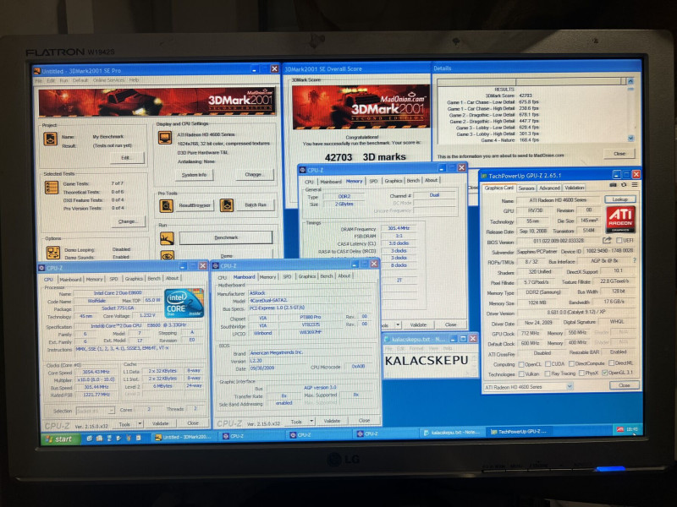Switch to the Sensors tab in GPU-Z
Viewport: 677px width, 507px height.
[526, 188]
